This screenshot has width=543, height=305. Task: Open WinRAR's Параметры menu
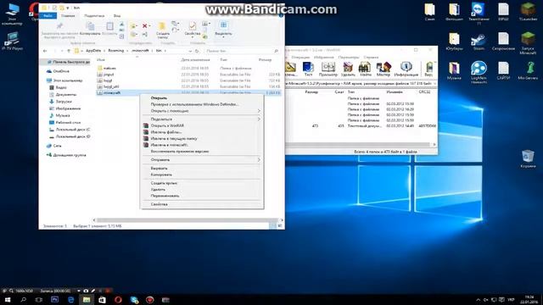click(x=349, y=57)
